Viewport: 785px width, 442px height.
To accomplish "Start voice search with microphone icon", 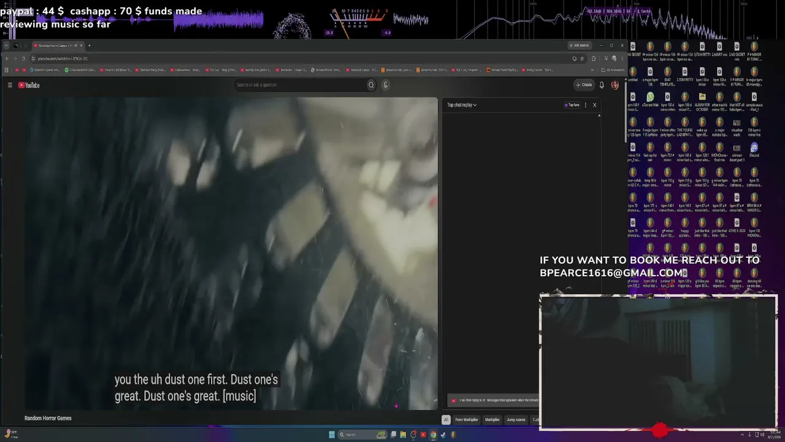I will pyautogui.click(x=385, y=85).
